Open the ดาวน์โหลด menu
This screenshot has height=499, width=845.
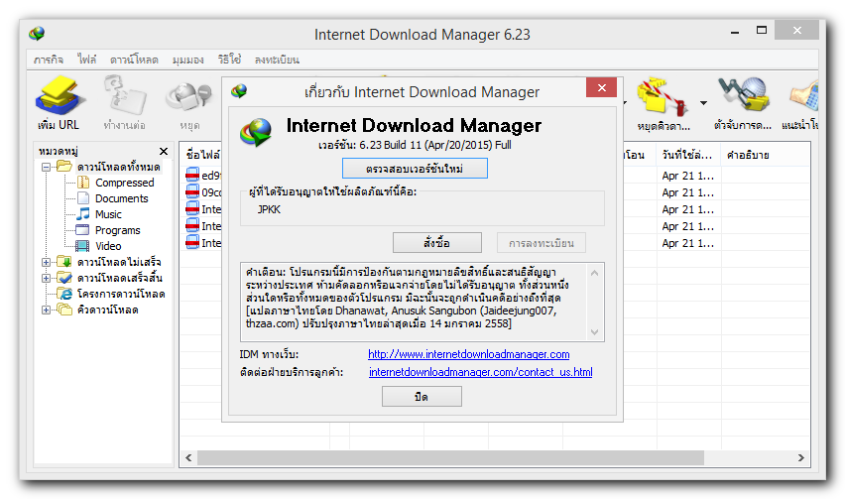click(x=134, y=60)
